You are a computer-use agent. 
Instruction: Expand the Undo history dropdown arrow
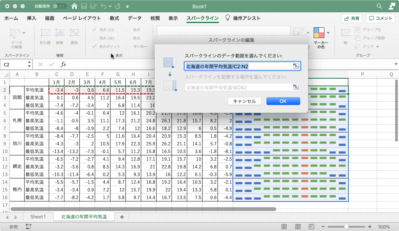coord(110,7)
